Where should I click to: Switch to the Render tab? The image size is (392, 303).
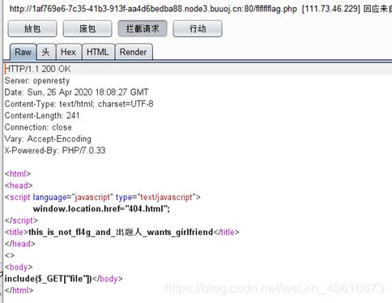(x=134, y=52)
